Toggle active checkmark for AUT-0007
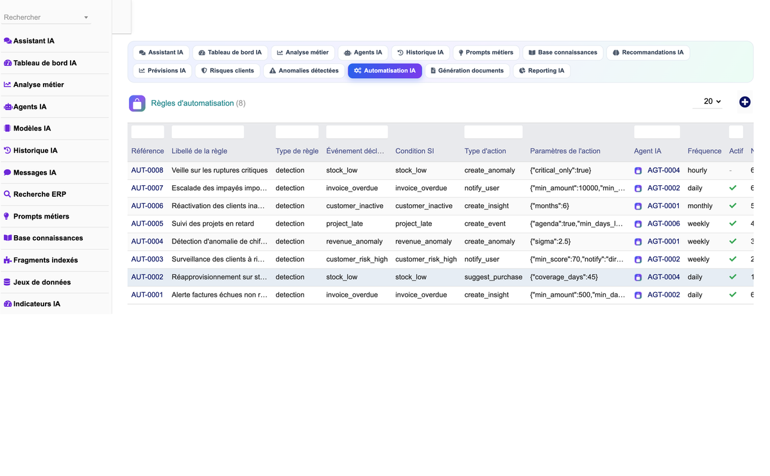Screen dimensions: 770x476 733,188
